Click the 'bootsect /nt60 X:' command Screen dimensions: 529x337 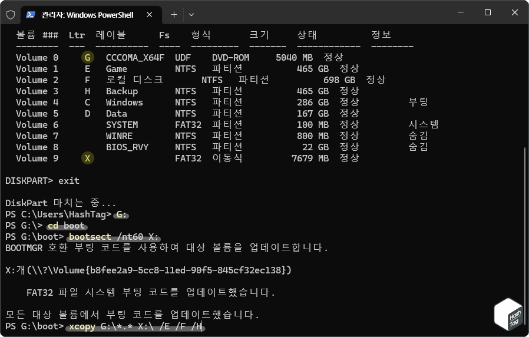(114, 237)
